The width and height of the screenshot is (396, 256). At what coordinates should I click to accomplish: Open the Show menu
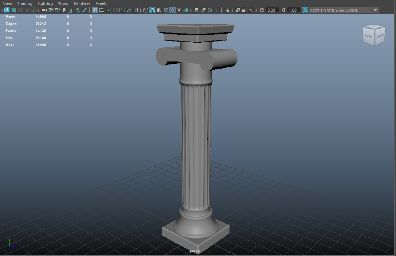[63, 3]
